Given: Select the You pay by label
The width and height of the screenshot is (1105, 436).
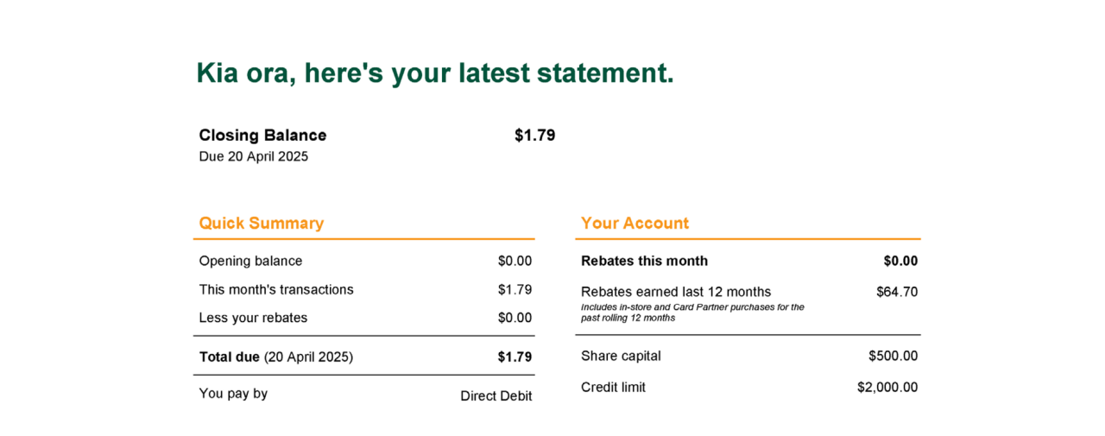Looking at the screenshot, I should tap(233, 394).
